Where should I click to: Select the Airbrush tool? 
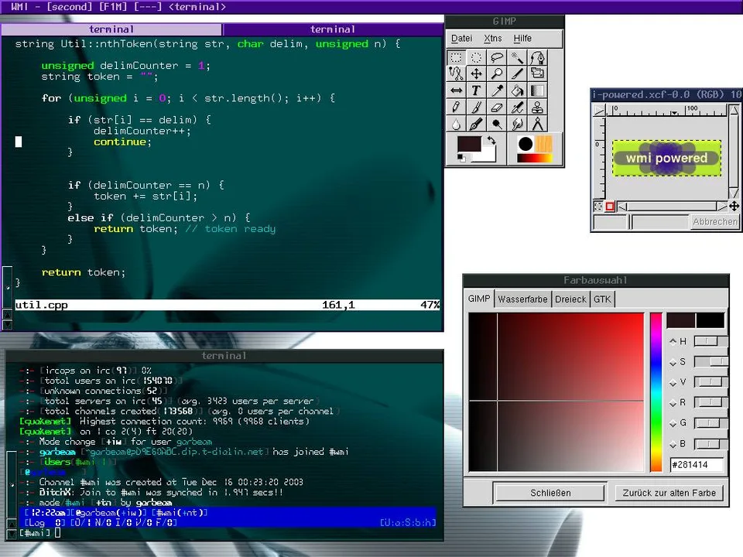(517, 107)
